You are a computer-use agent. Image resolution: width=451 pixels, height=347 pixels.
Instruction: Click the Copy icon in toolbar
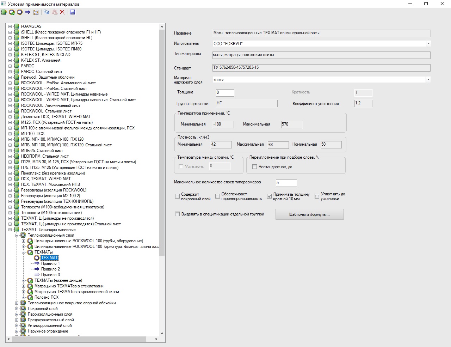coord(47,12)
